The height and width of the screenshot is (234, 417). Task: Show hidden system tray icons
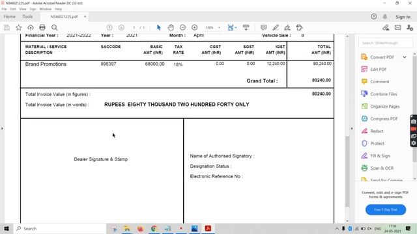tap(337, 228)
